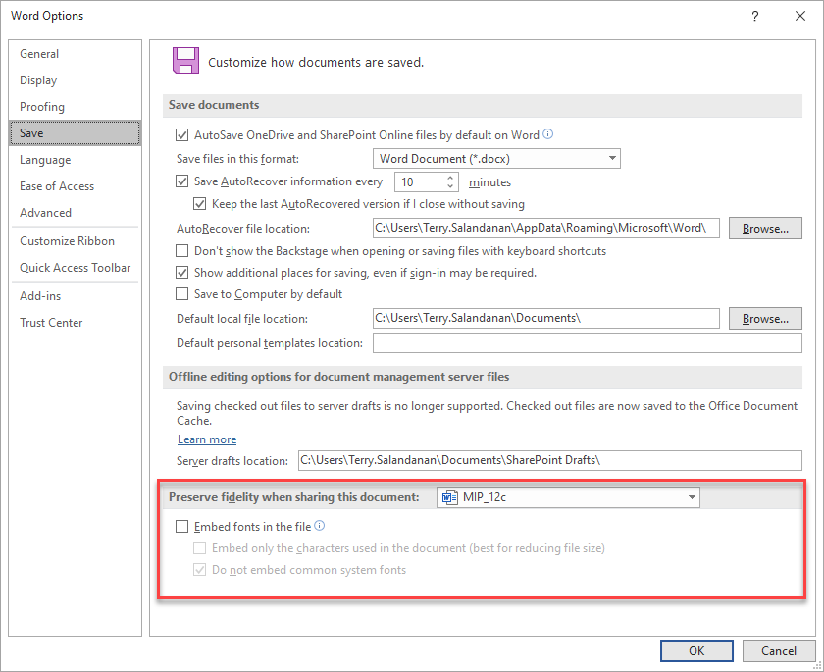Increase AutoRecover minutes with up arrow
The image size is (824, 672).
click(450, 179)
